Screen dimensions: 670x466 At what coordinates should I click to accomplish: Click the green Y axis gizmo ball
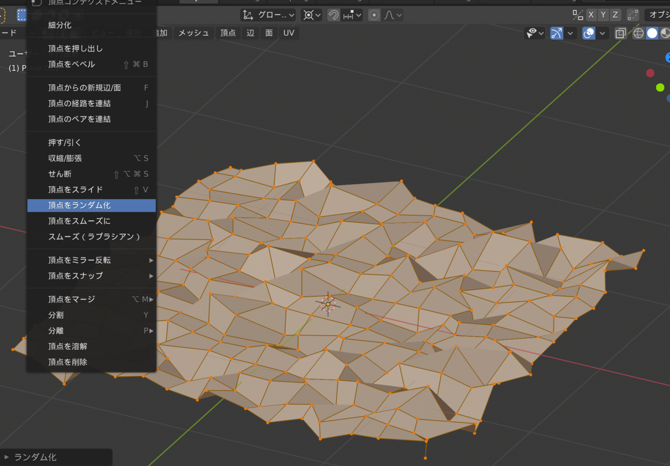tap(661, 87)
